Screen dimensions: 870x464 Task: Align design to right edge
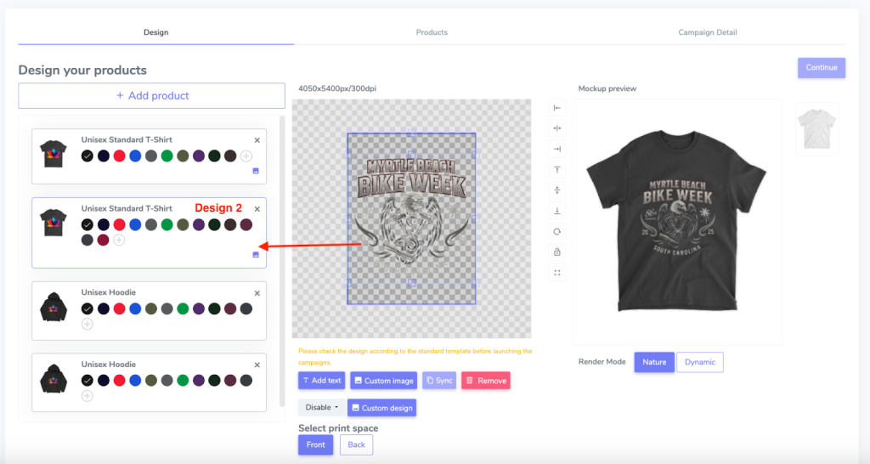tap(557, 149)
